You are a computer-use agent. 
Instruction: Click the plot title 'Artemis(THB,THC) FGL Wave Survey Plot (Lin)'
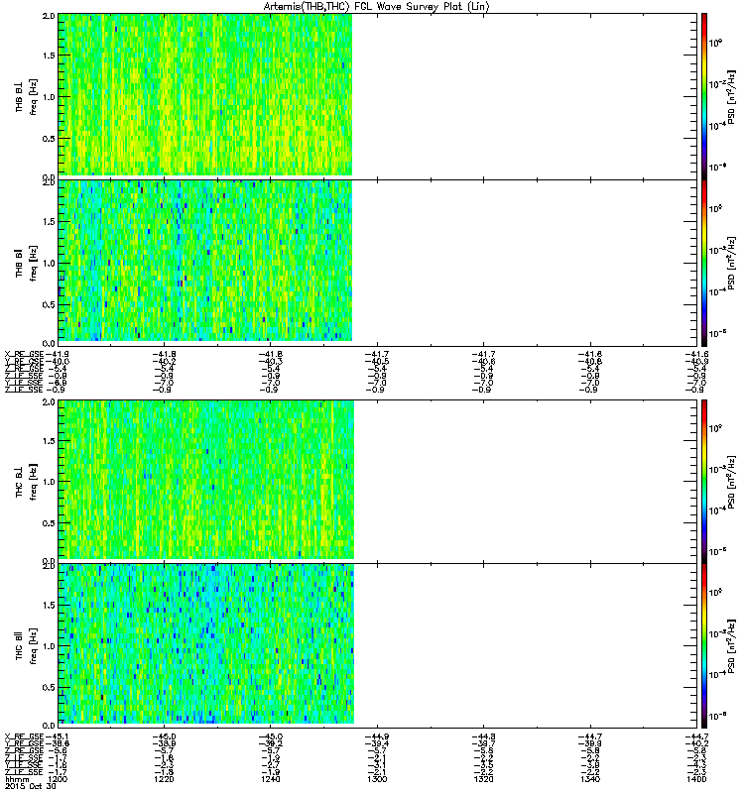click(376, 7)
